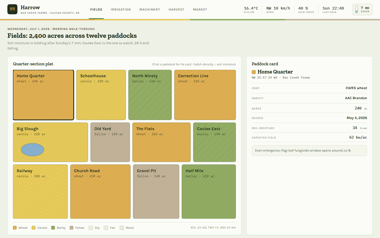Click the Moist hatch legend swatch

coord(122,228)
